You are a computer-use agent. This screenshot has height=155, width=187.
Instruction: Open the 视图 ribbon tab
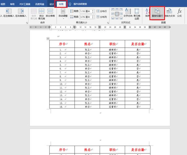pos(3,4)
